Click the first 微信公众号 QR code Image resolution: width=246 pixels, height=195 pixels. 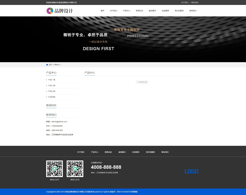click(x=55, y=169)
